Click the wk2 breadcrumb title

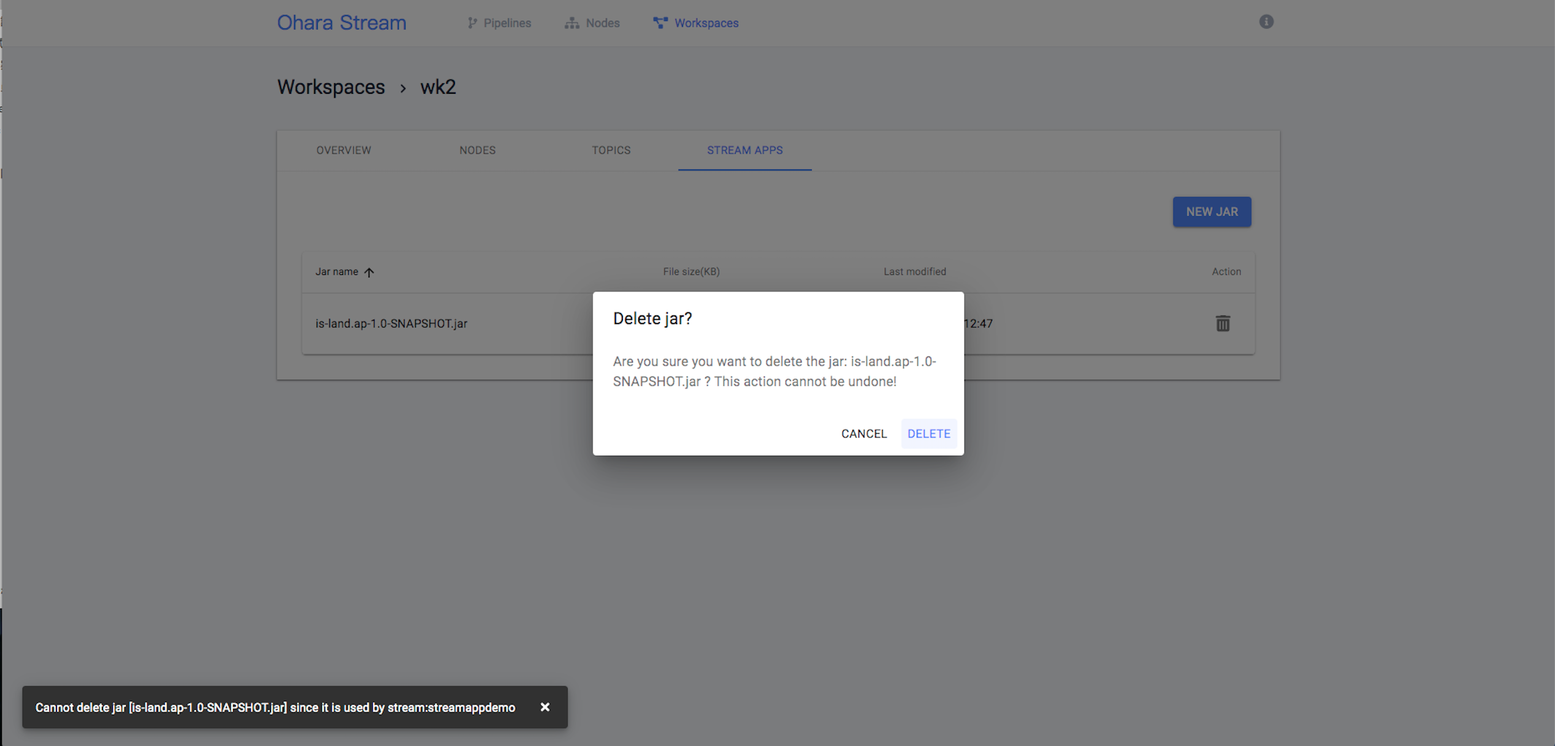click(438, 87)
